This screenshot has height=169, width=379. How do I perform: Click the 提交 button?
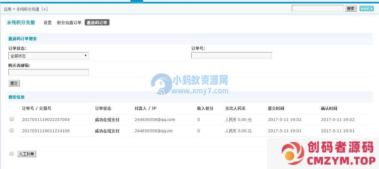14,83
